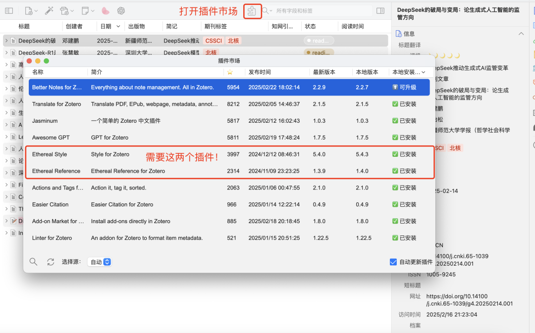This screenshot has width=535, height=333.
Task: Sort plugins by 本地版本 column header
Action: 367,72
